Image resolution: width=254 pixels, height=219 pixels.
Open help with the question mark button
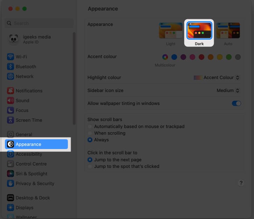pos(241,183)
